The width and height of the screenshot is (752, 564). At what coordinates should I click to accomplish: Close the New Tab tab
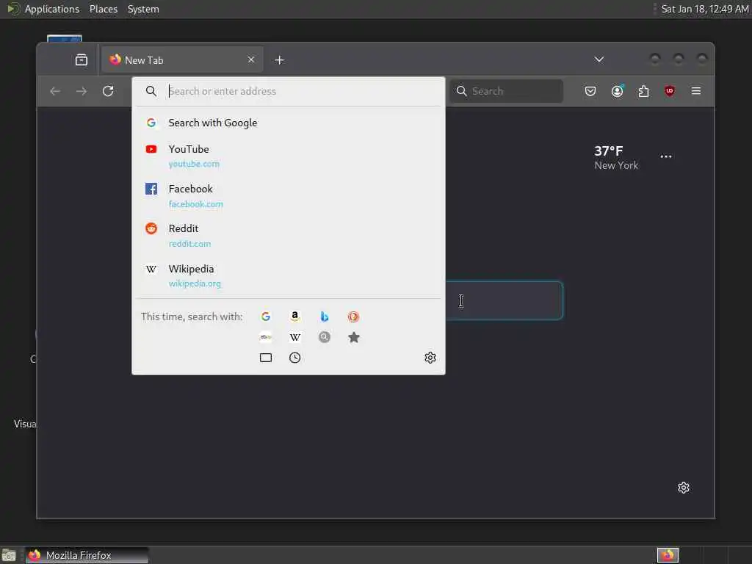[x=251, y=60]
